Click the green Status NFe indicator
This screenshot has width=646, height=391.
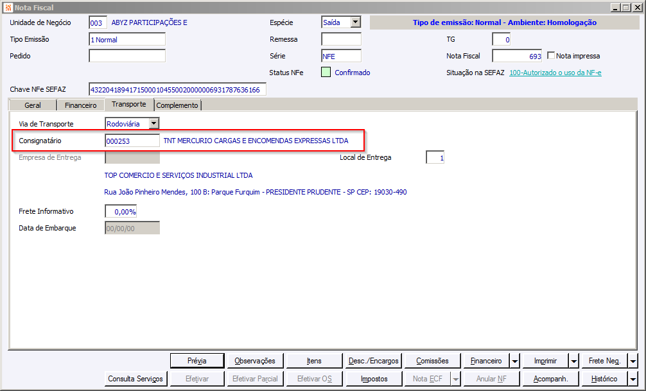(326, 72)
